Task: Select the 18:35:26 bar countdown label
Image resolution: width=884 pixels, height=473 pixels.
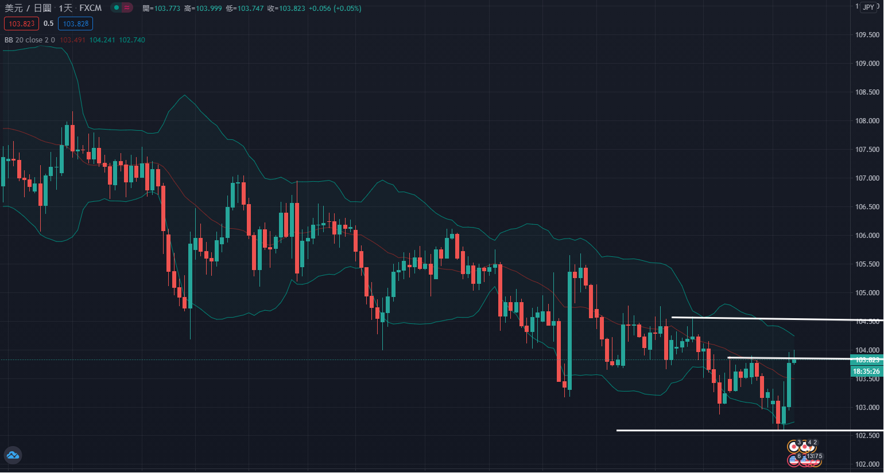Action: (x=866, y=372)
